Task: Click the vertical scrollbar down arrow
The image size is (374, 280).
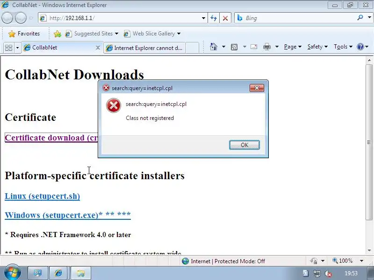Action: (369, 251)
